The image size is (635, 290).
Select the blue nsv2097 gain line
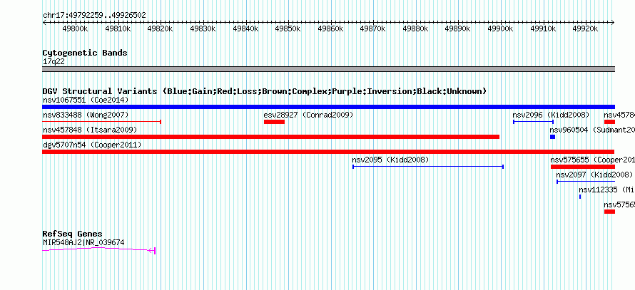point(586,182)
